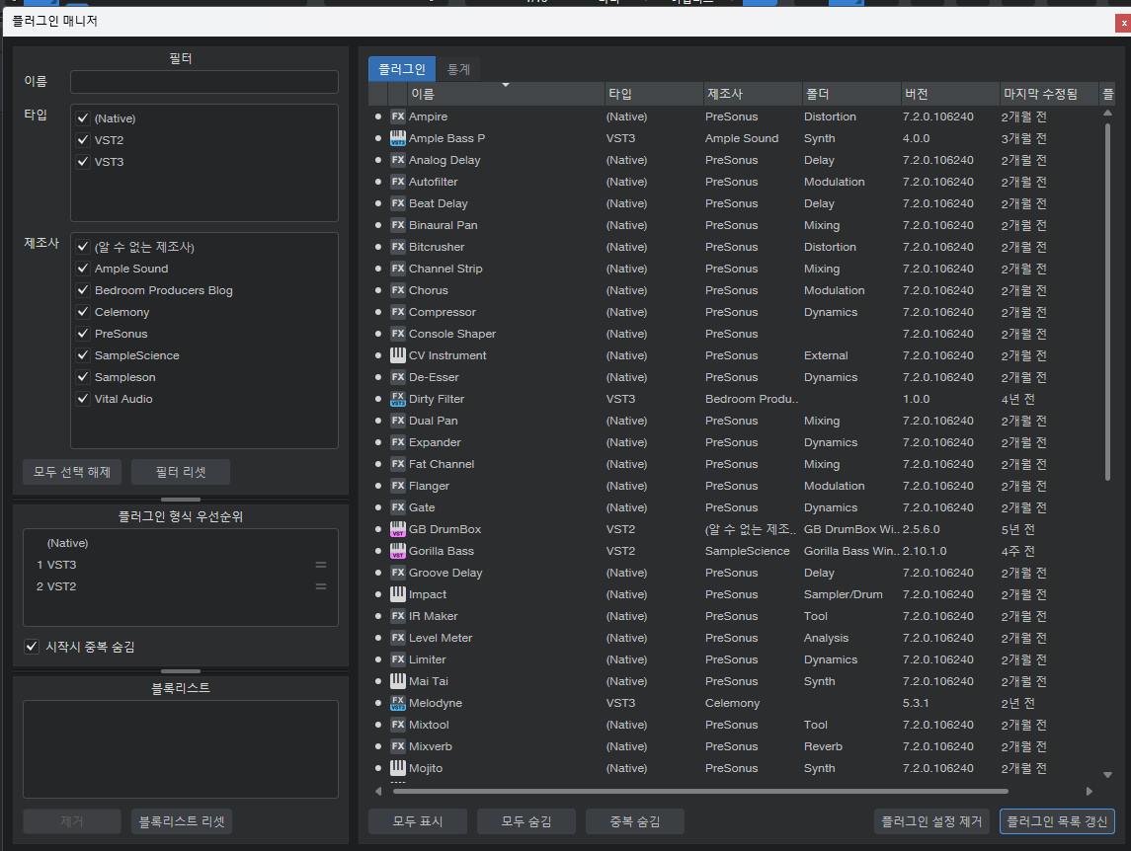
Task: Click the VST2 icon for GB DrumBox
Action: tap(397, 528)
